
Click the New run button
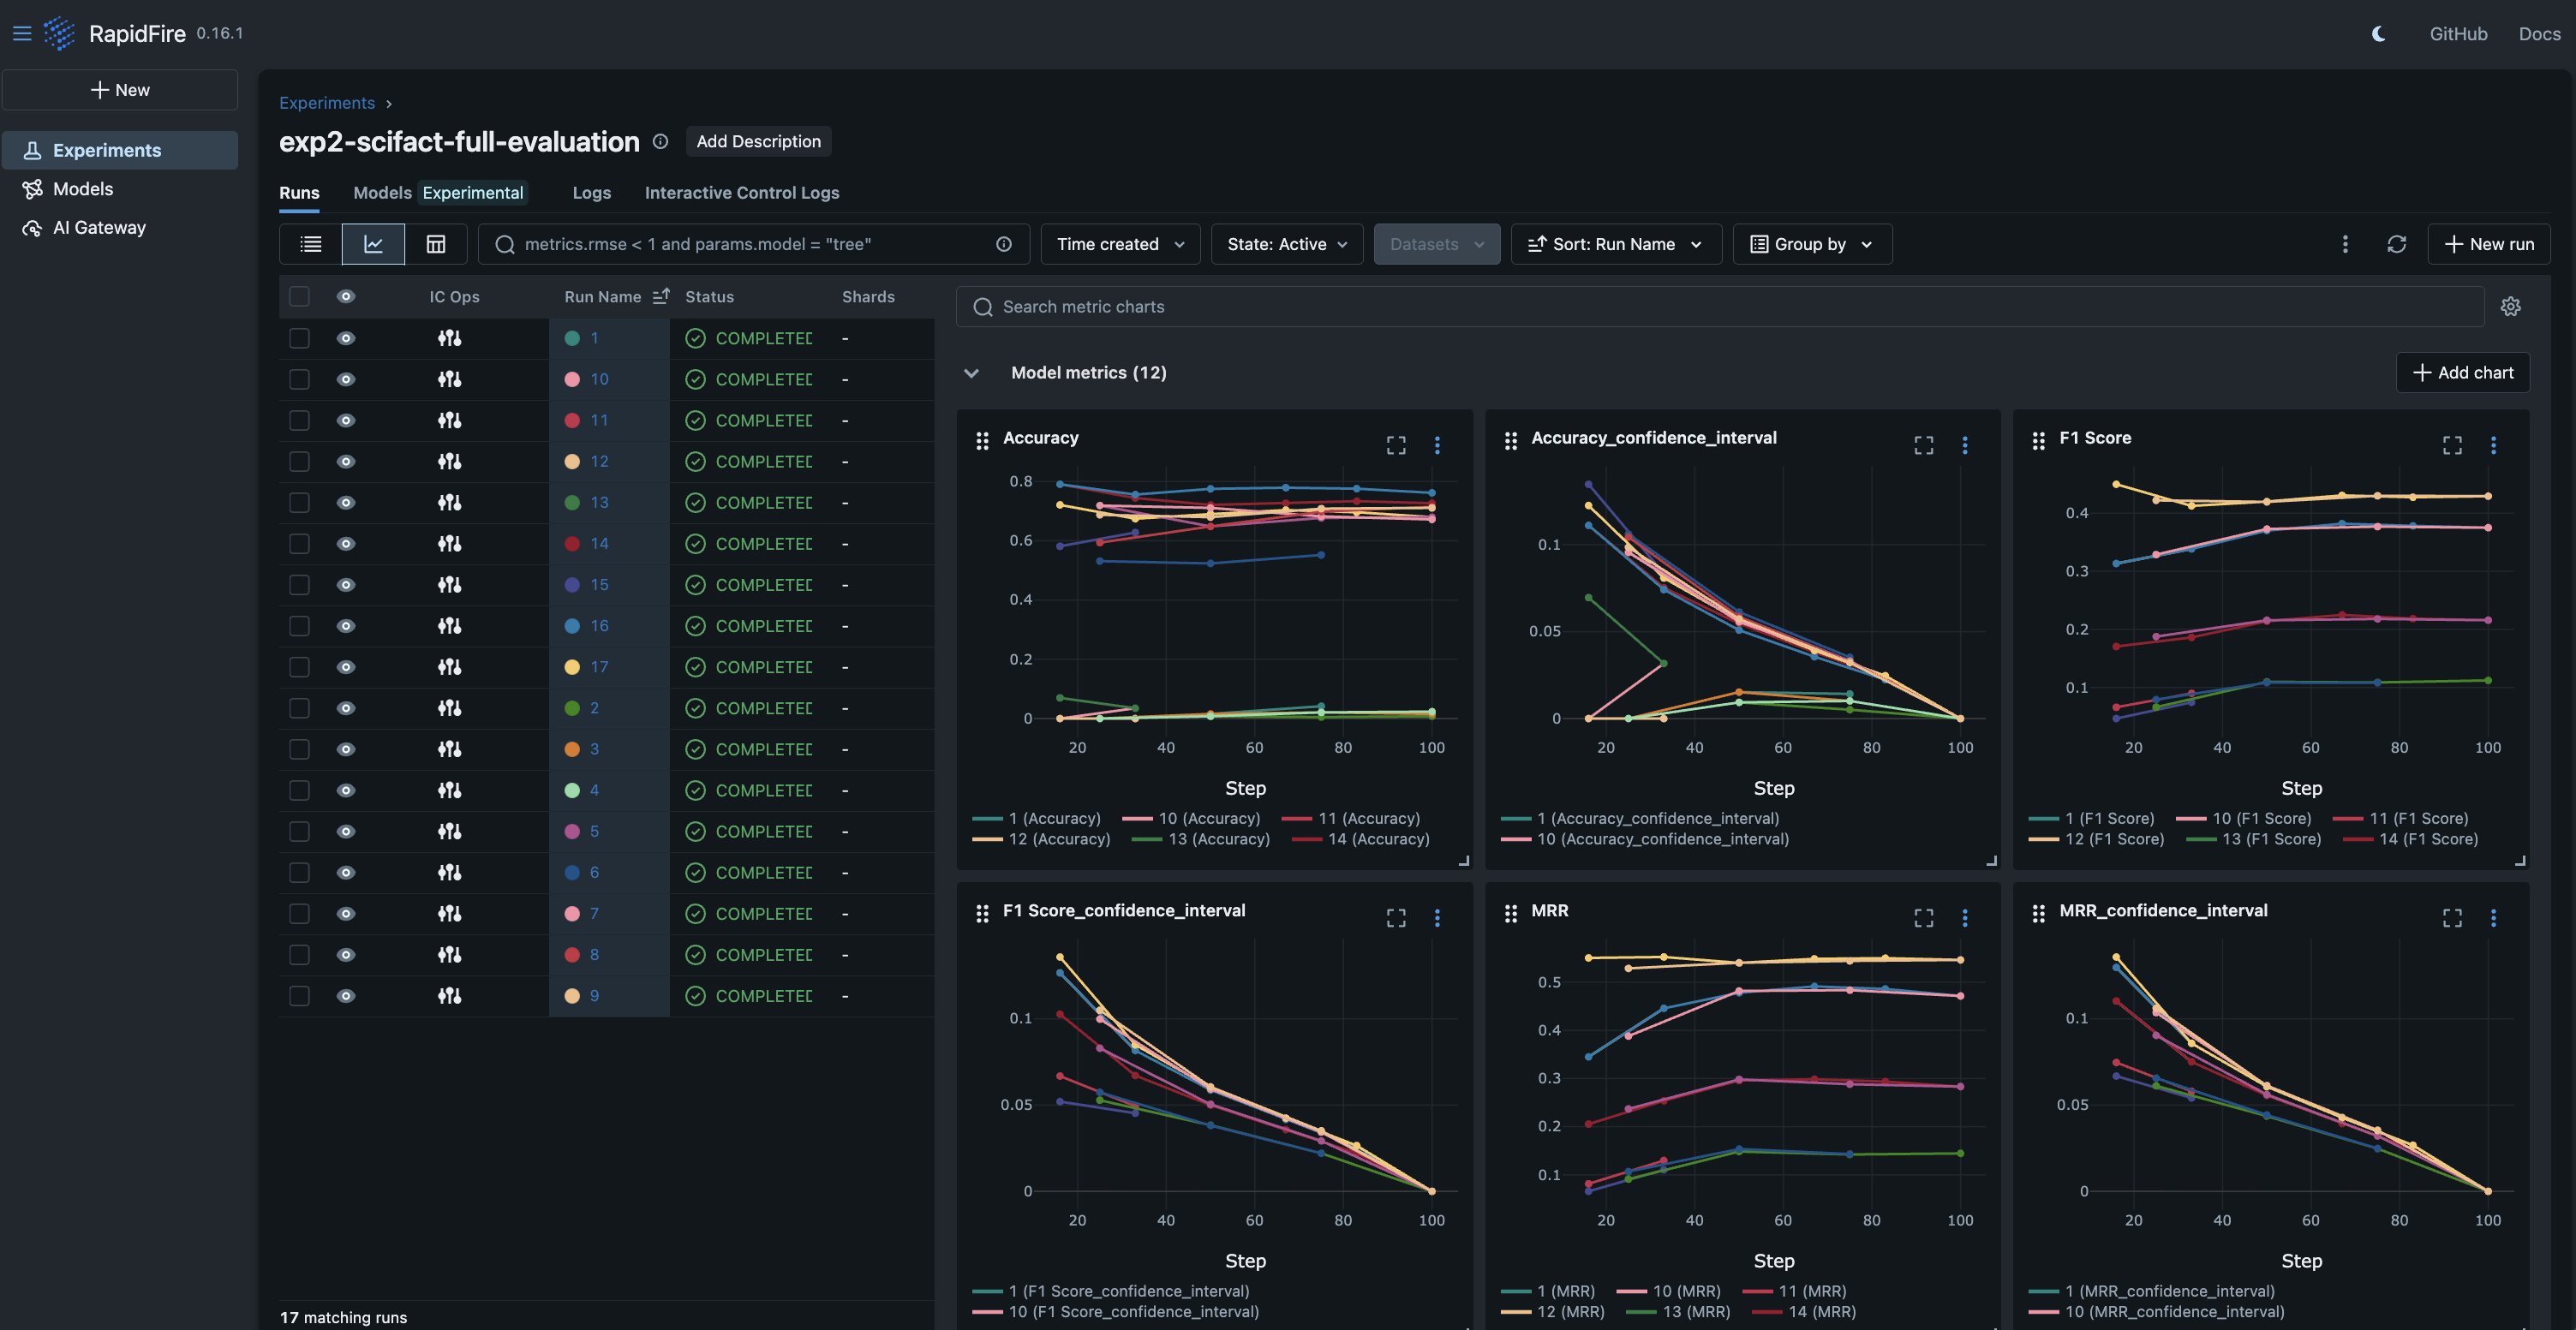point(2488,244)
